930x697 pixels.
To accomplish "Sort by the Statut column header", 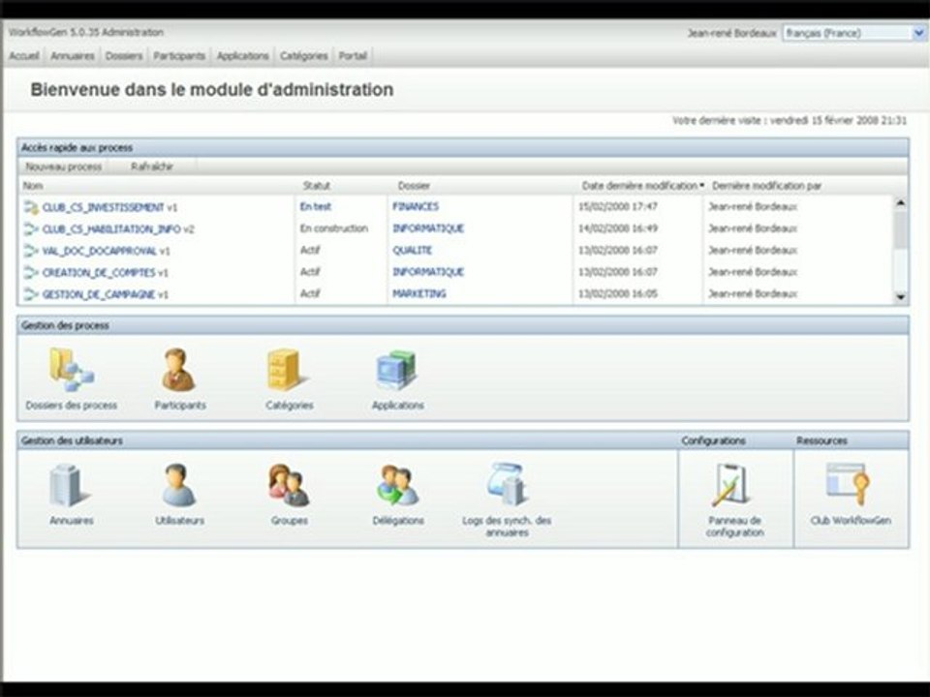I will (316, 186).
